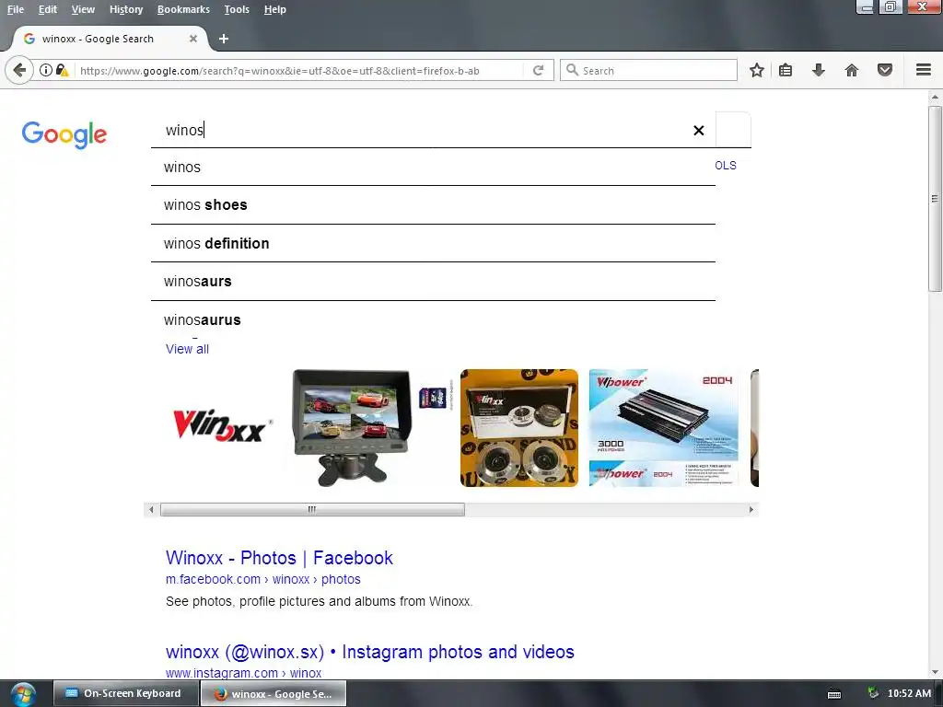Open the Winoxx logo image thumbnail
Viewport: 943px width, 707px height.
[223, 425]
